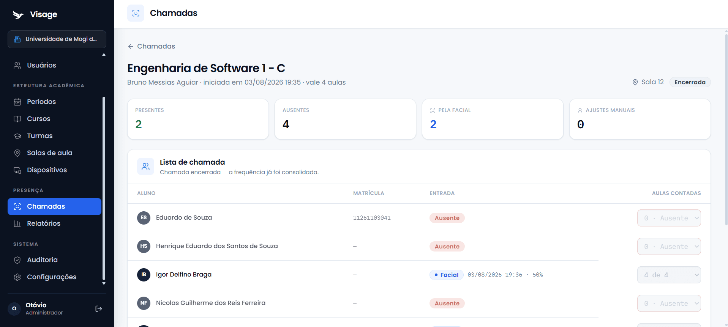Click the name Igor Delfino Braga
Image resolution: width=728 pixels, height=327 pixels.
click(184, 275)
